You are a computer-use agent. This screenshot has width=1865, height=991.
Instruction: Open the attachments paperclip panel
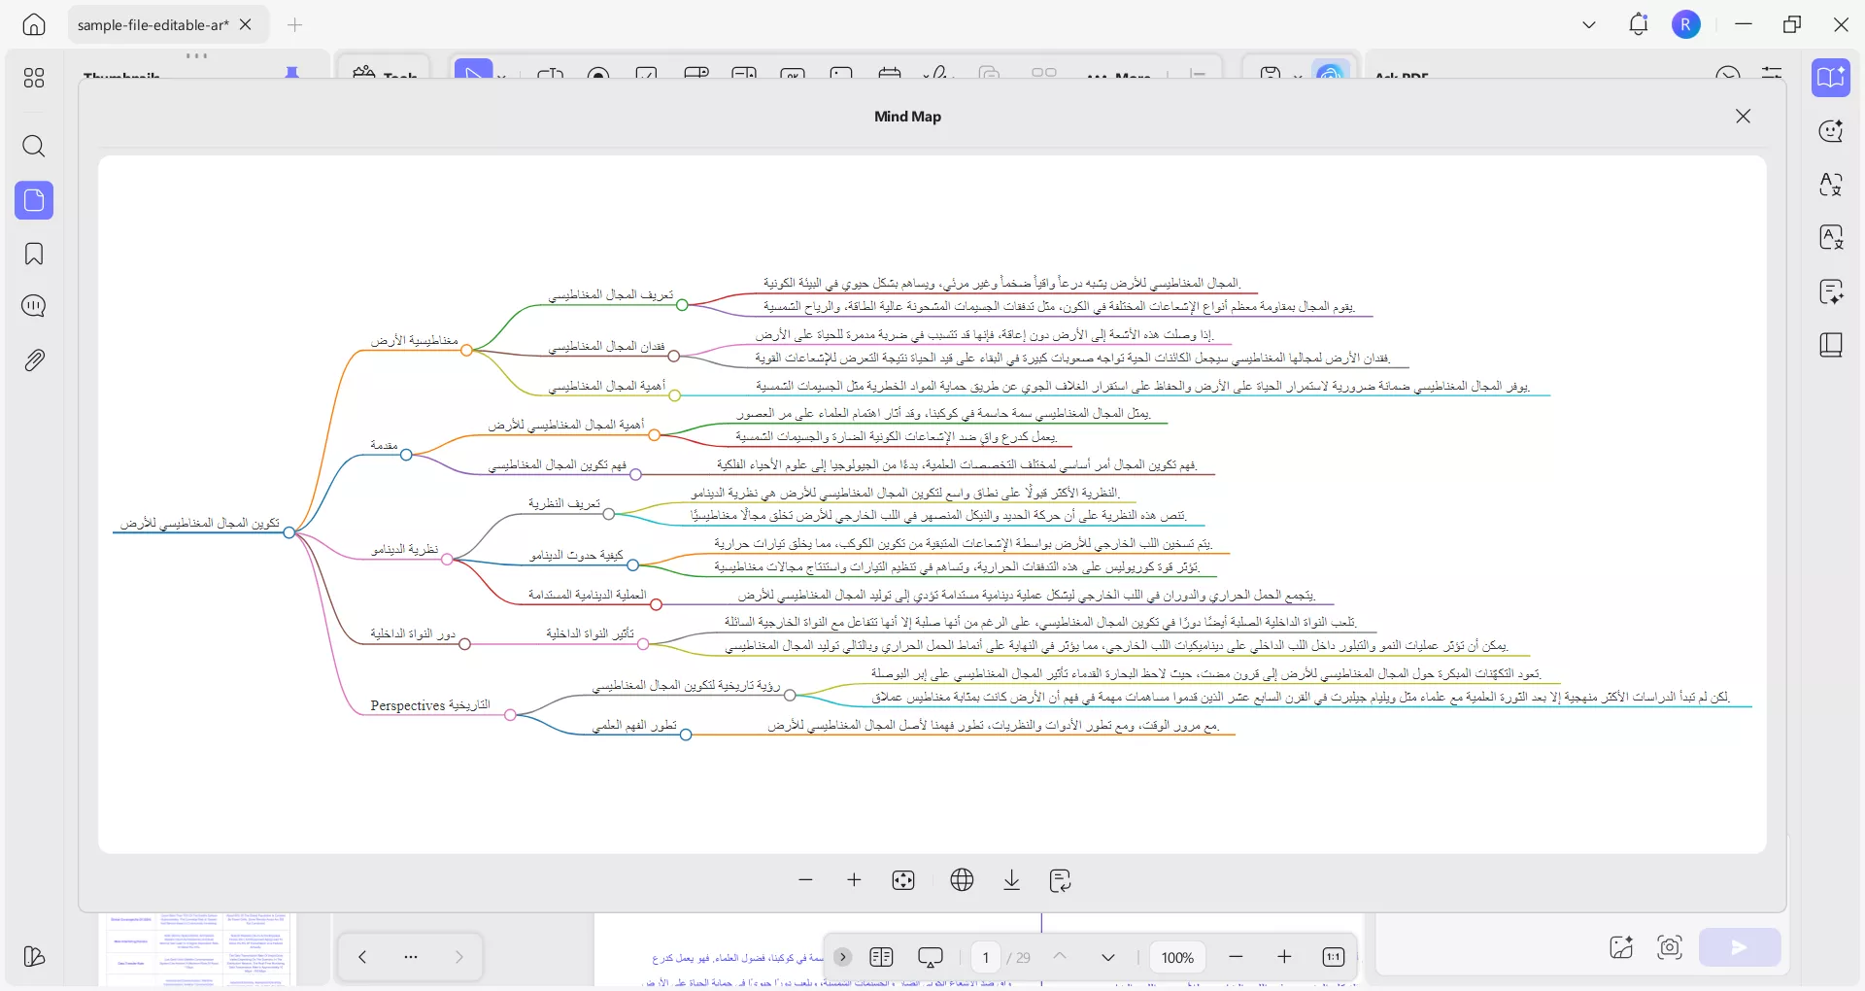coord(34,360)
